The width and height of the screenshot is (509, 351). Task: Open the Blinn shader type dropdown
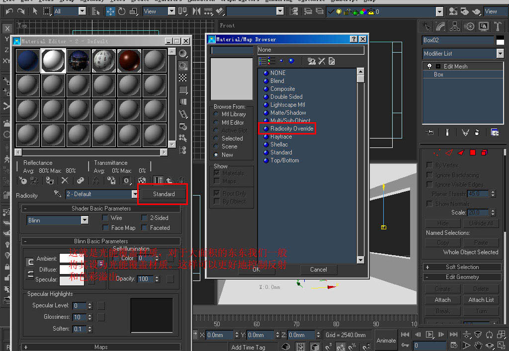pyautogui.click(x=84, y=220)
